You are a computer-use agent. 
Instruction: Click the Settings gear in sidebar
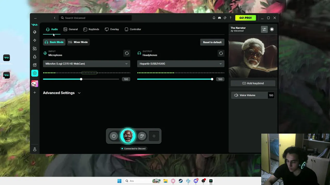35,73
